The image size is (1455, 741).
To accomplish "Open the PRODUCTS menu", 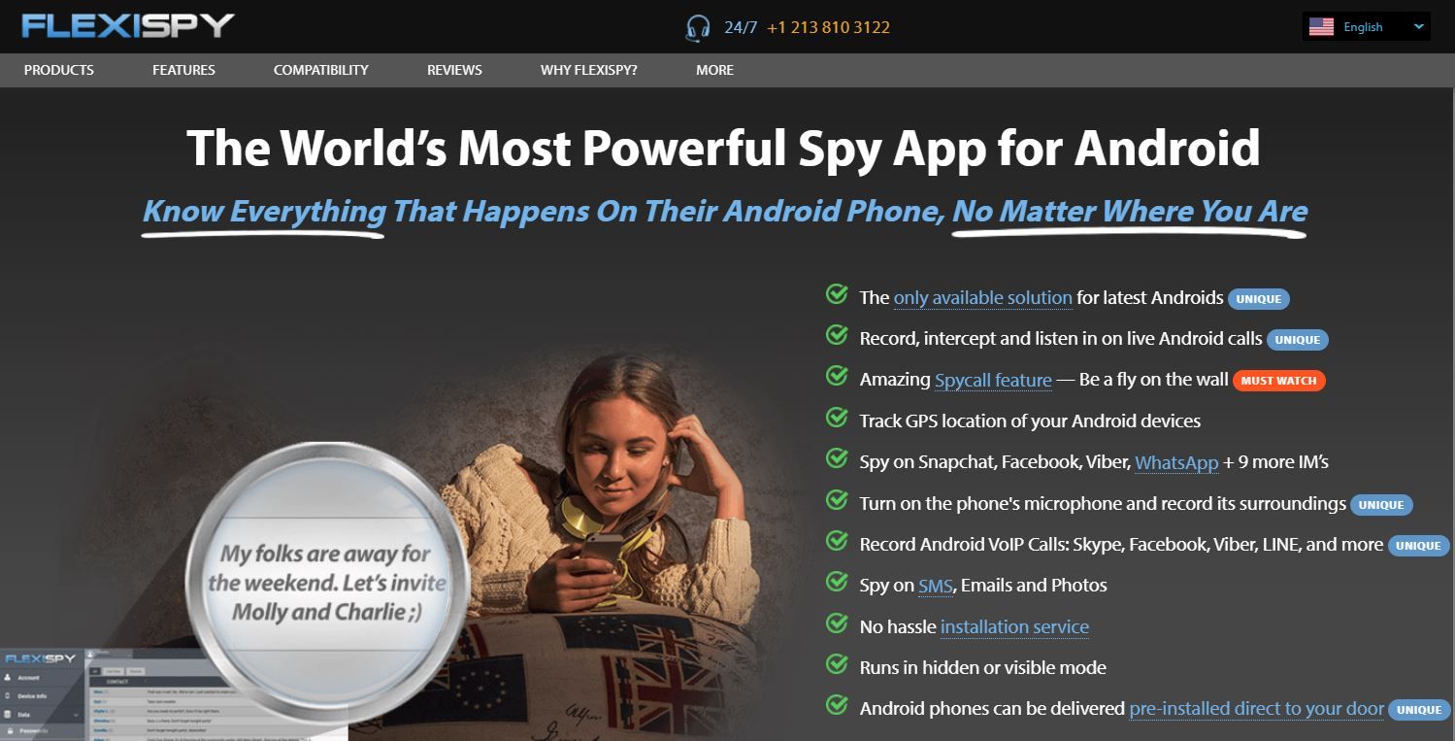I will 59,70.
